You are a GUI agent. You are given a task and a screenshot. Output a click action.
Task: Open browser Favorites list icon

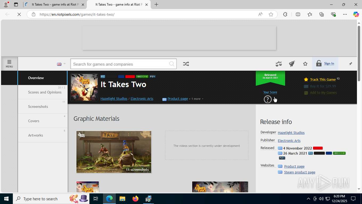[x=310, y=14]
